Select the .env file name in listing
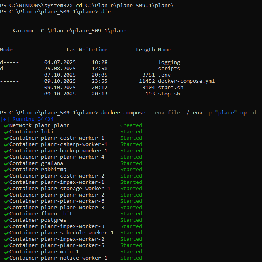The image size is (262, 262). click(x=164, y=75)
